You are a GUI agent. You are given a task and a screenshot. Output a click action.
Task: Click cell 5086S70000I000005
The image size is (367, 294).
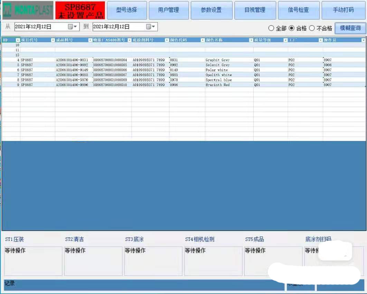point(112,65)
